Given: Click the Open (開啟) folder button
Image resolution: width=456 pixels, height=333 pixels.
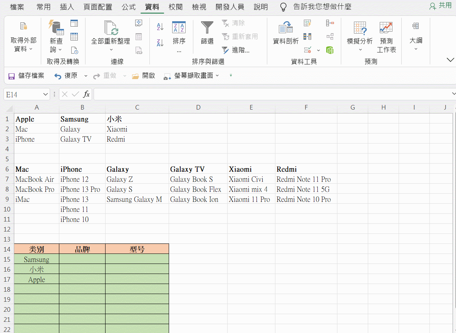Looking at the screenshot, I should pos(143,76).
